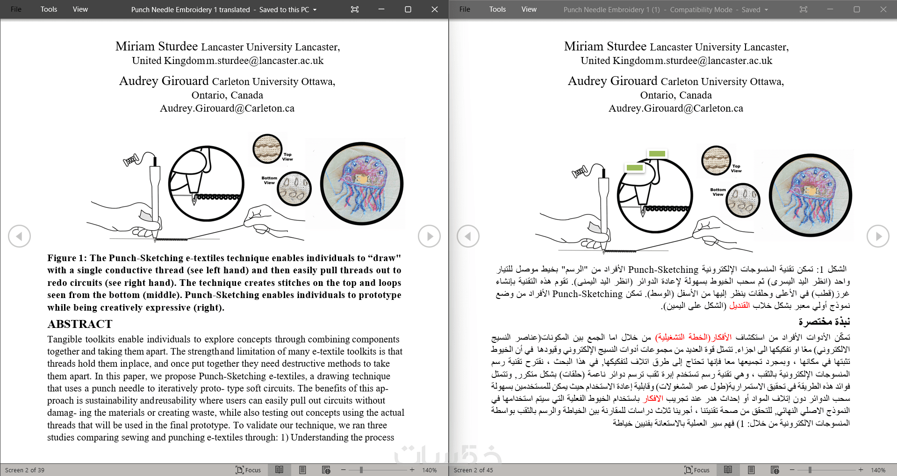Go to the next screen in the translated English document
Screen dimensions: 897x476
pyautogui.click(x=429, y=236)
